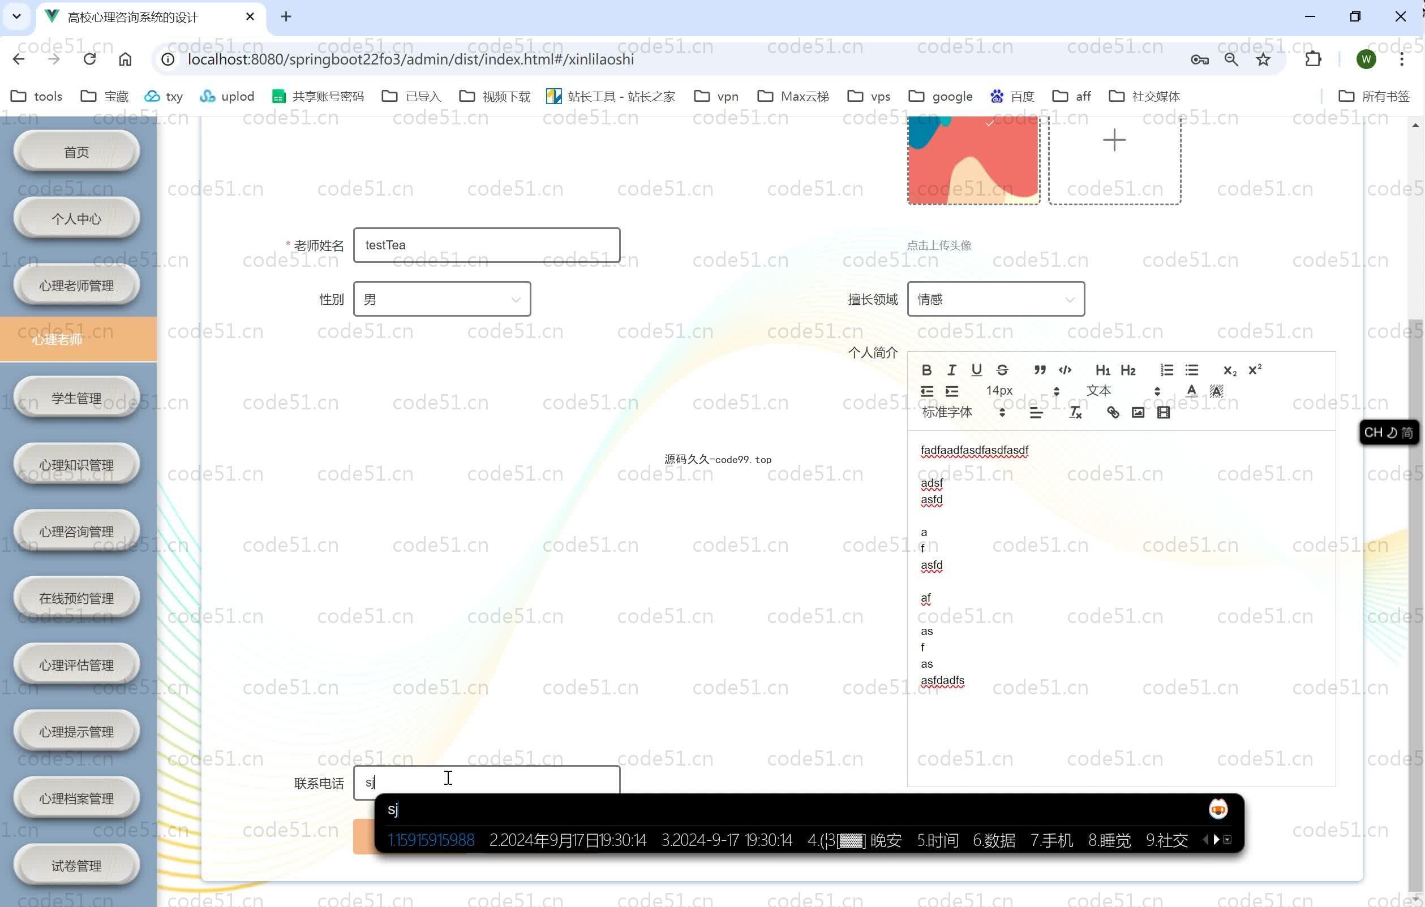The height and width of the screenshot is (907, 1425).
Task: Open 心理评估管理 in the sidebar
Action: tap(76, 665)
